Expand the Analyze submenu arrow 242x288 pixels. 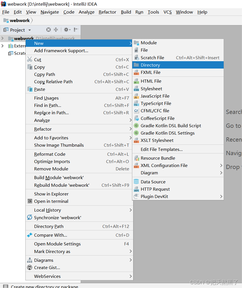(x=131, y=120)
